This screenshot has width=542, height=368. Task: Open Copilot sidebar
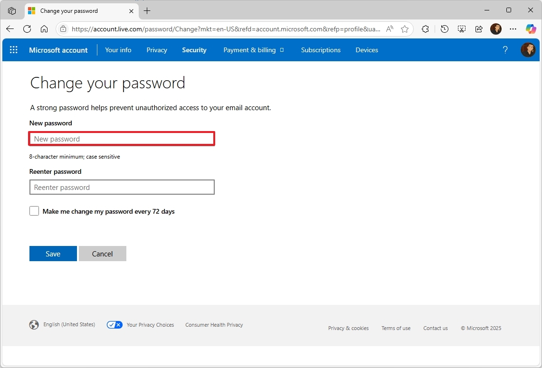531,29
